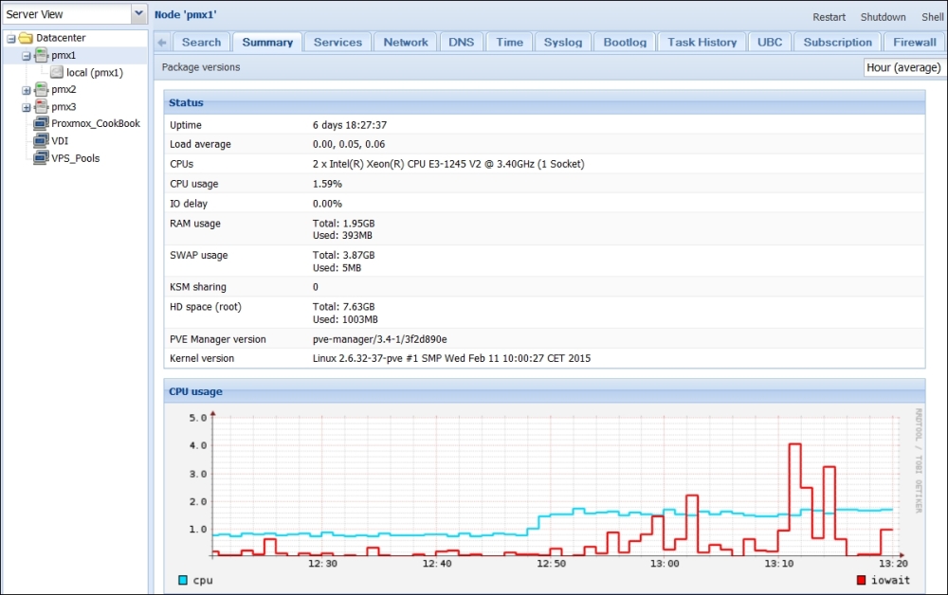
Task: Click the Node 'pmx1' title text
Action: click(x=185, y=14)
